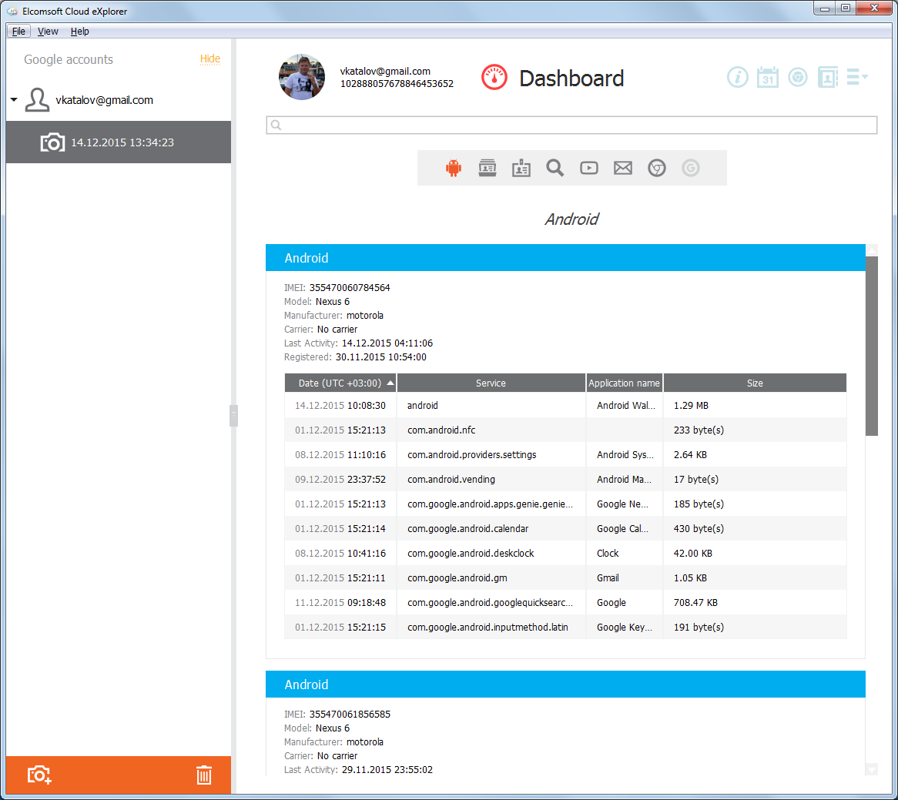This screenshot has height=800, width=898.
Task: Click the Search history magnifier icon
Action: [555, 168]
